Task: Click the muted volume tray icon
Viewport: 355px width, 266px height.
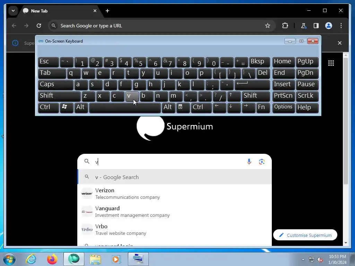Action: [320, 259]
